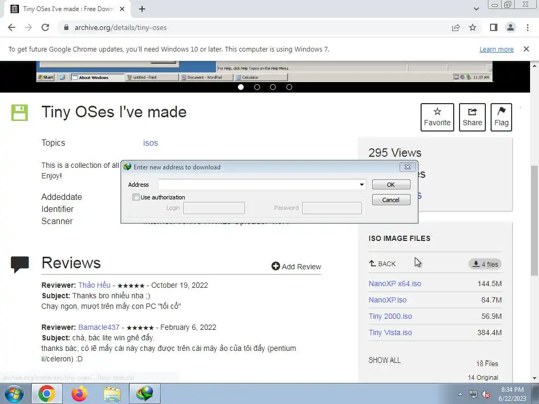Click the IDM icon in the dialog title

pos(127,167)
